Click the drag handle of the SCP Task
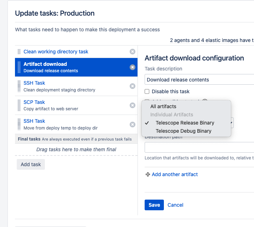This screenshot has height=227, width=254. [19, 105]
